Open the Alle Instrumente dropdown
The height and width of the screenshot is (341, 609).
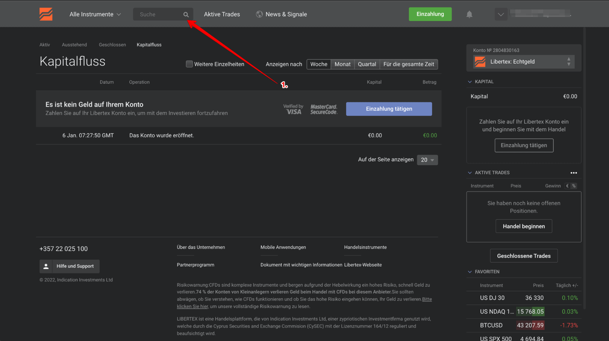coord(95,14)
